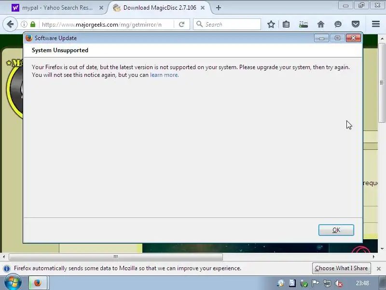Click Choose What I Share button
Viewport: 386px width, 290px height.
coord(341,268)
